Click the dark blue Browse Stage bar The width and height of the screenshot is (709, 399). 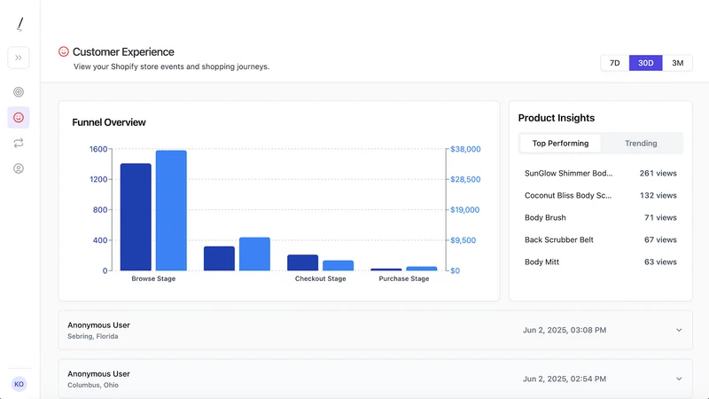tap(136, 217)
